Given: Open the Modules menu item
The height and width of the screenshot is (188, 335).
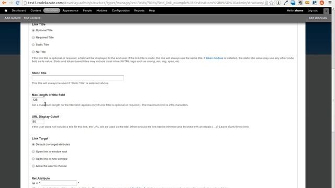Looking at the screenshot, I should (x=102, y=10).
